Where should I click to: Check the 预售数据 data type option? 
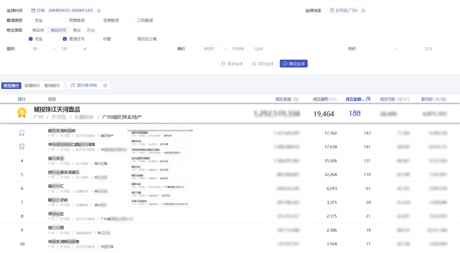point(65,21)
